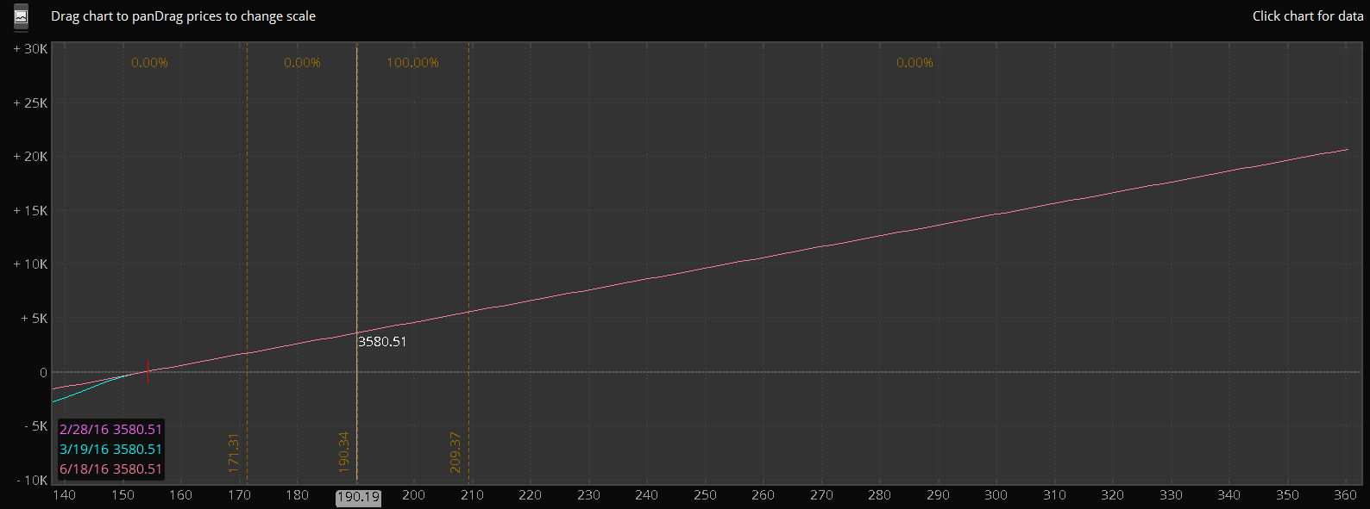Viewport: 1370px width, 509px height.
Task: Click the 100.00% probability label
Action: click(412, 63)
